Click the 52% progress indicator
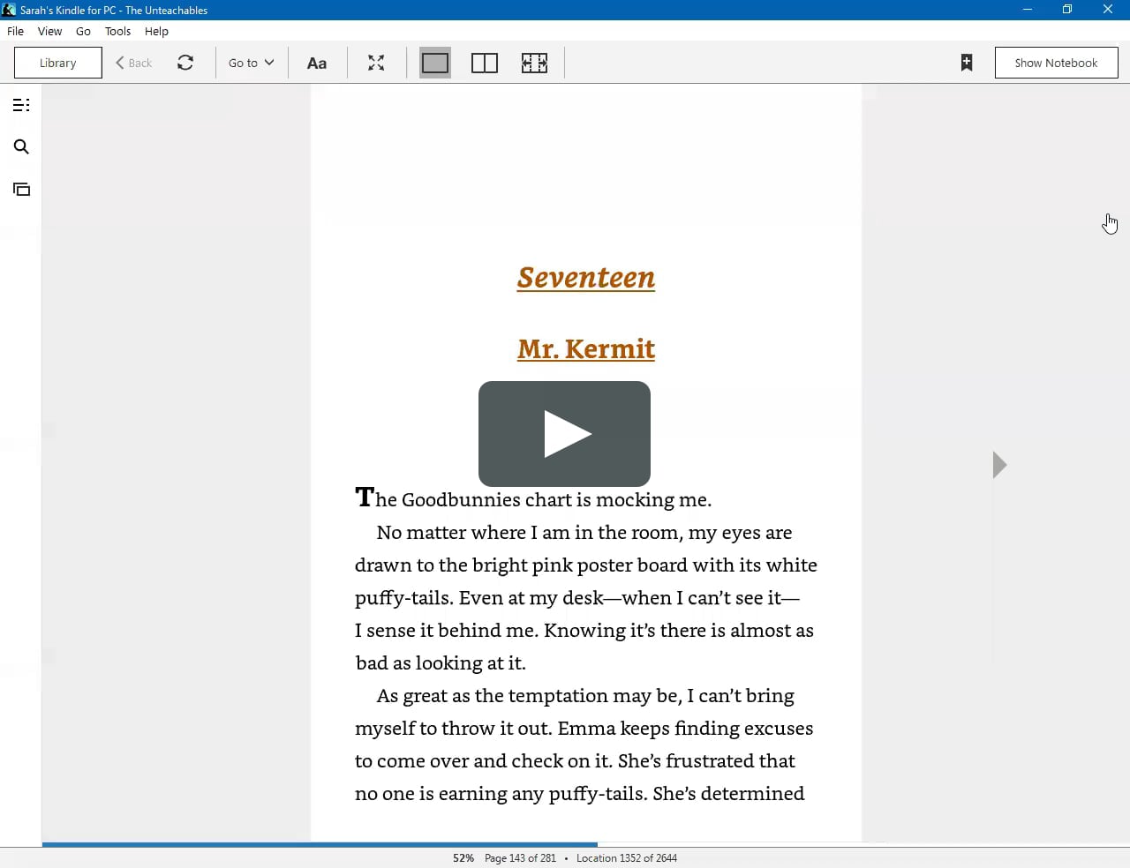 point(463,857)
